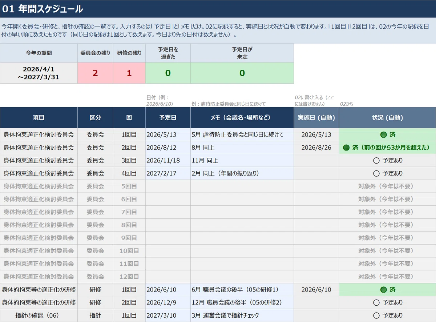The width and height of the screenshot is (436, 322).
Task: Click the "実施日（自動）" column header
Action: (316, 118)
